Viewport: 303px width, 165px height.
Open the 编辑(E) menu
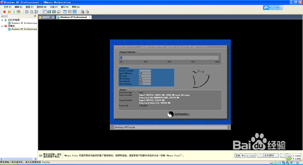point(18,7)
